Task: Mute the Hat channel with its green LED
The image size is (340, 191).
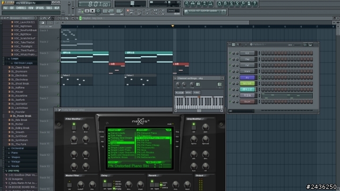Action: [230, 65]
